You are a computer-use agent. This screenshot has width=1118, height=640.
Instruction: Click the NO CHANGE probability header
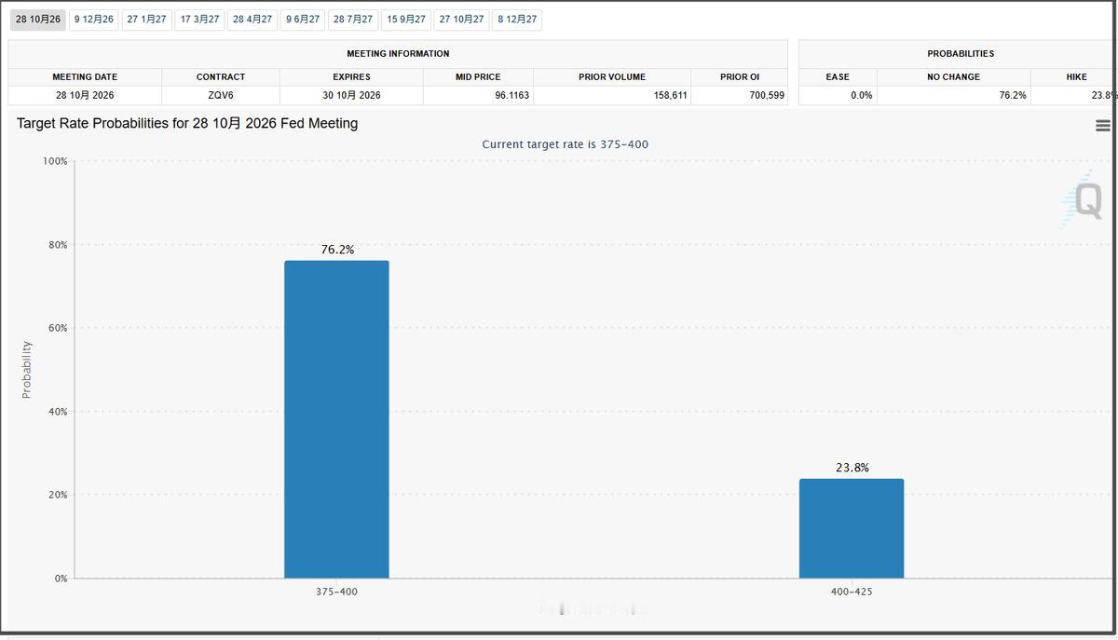click(x=954, y=76)
